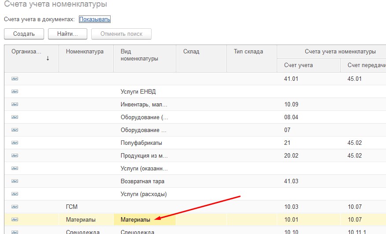
Task: Click the Отменить поиск button
Action: pyautogui.click(x=121, y=34)
